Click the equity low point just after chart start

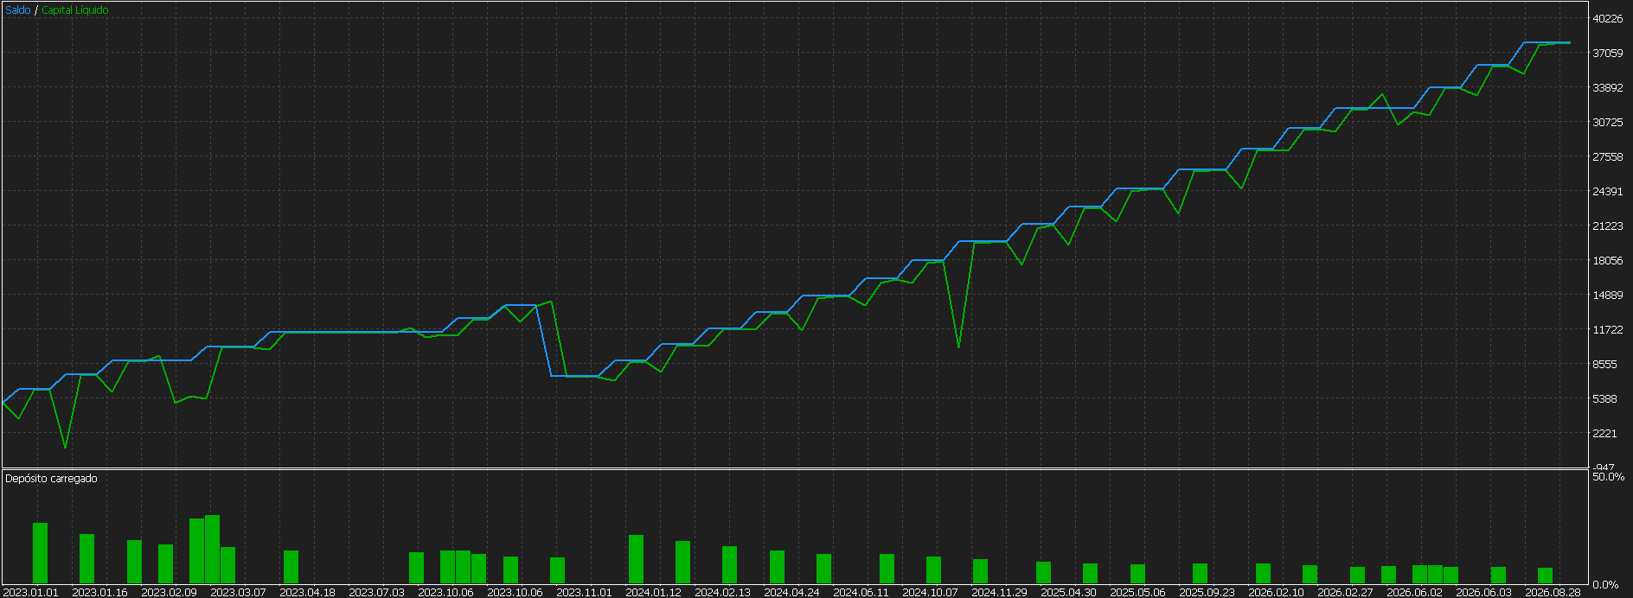(65, 448)
